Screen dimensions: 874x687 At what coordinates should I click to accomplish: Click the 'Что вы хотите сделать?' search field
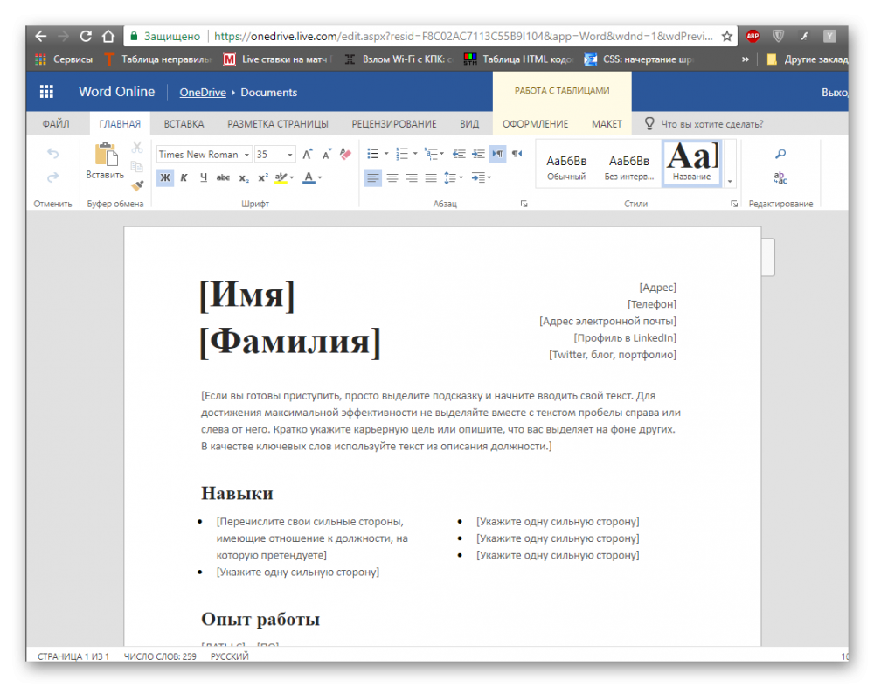tap(711, 124)
